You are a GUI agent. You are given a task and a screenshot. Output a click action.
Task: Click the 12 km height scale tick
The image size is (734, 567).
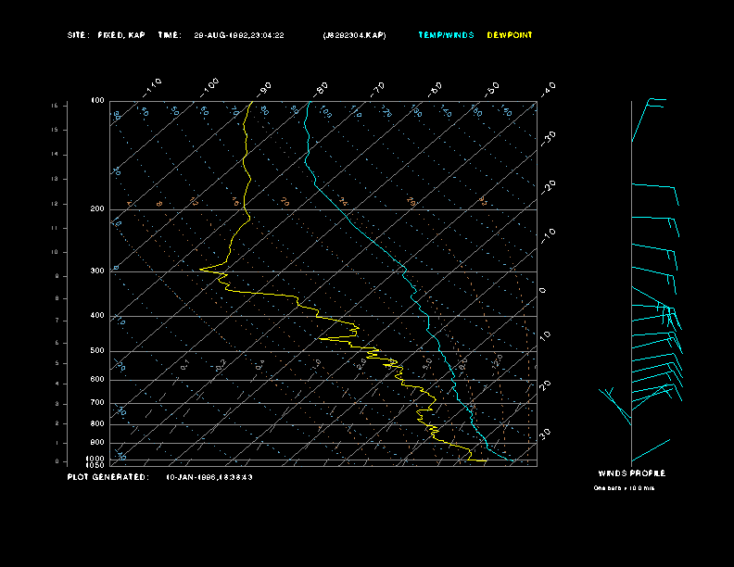55,204
